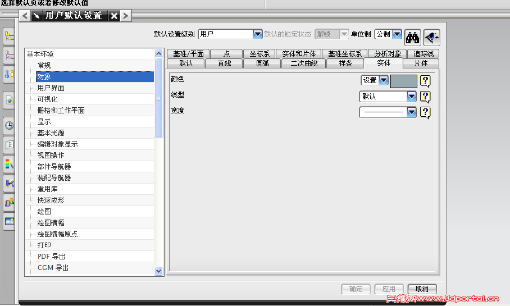Switch to the 样条 tab
The height and width of the screenshot is (306, 510).
coord(345,63)
